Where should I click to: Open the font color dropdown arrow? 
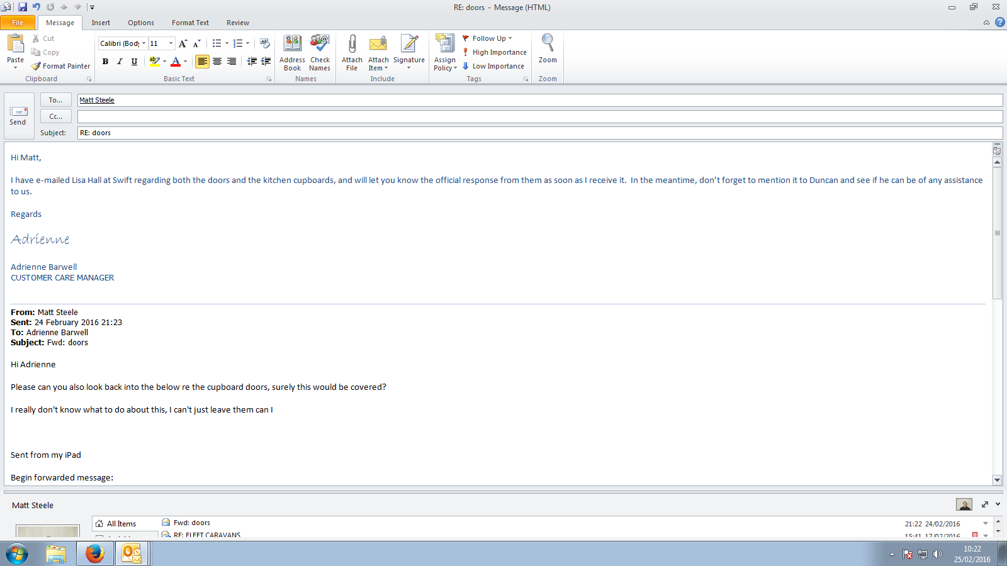click(185, 61)
